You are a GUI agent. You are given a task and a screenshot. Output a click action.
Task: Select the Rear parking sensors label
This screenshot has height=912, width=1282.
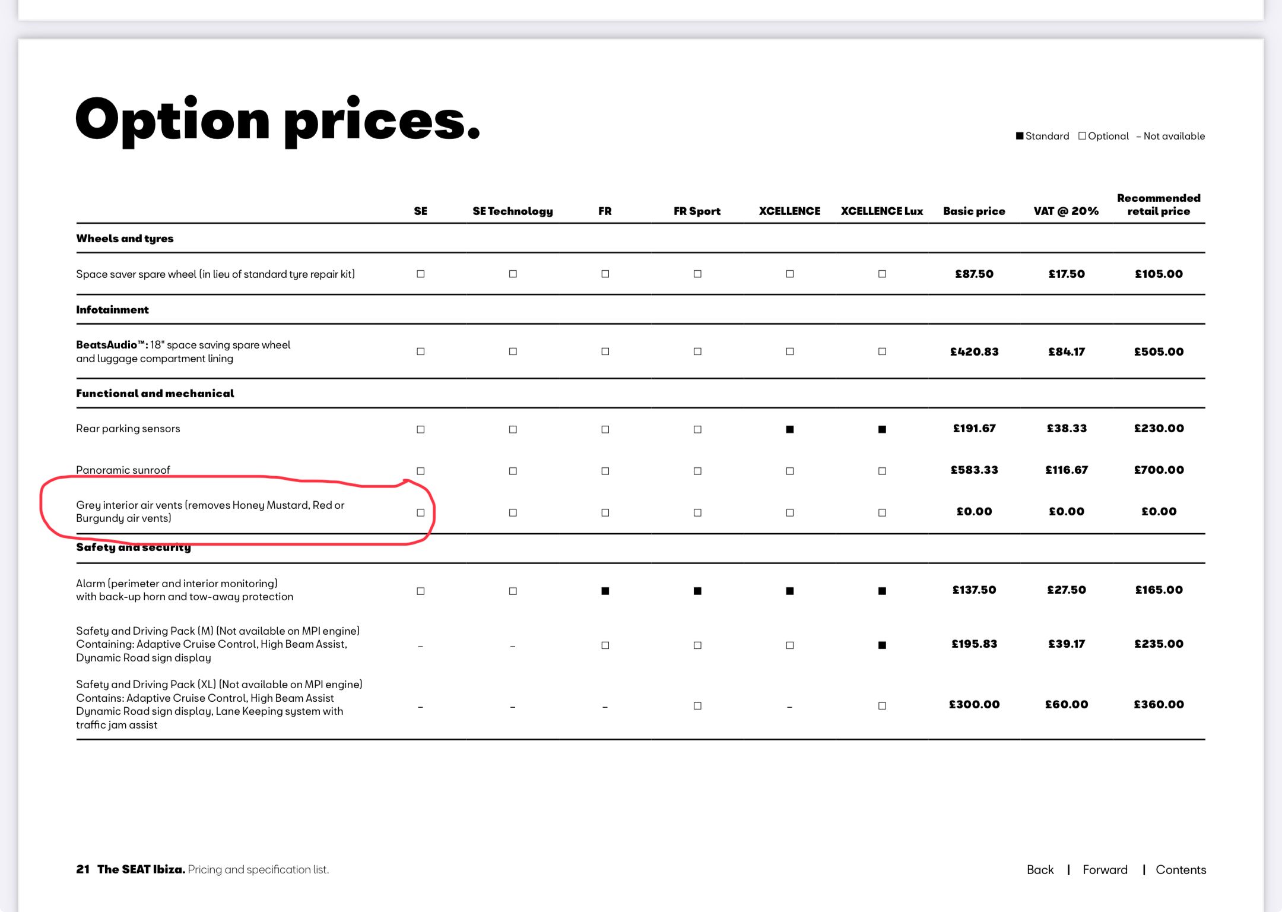point(128,428)
